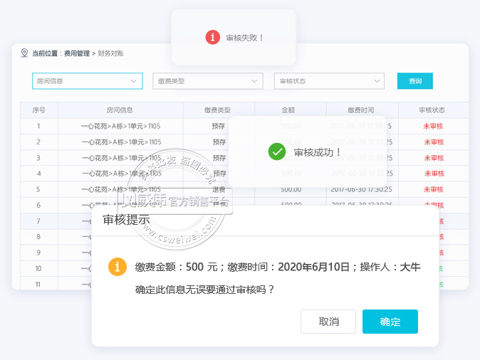Image resolution: width=480 pixels, height=360 pixels.
Task: Click the 费用管理 breadcrumb link
Action: pyautogui.click(x=76, y=53)
